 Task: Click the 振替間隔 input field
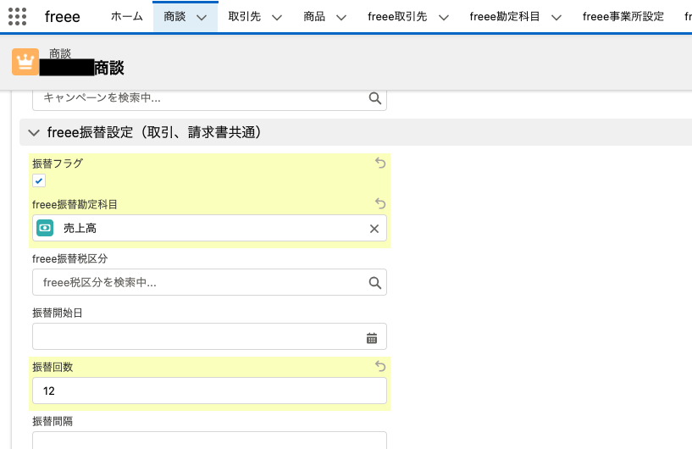click(x=209, y=441)
